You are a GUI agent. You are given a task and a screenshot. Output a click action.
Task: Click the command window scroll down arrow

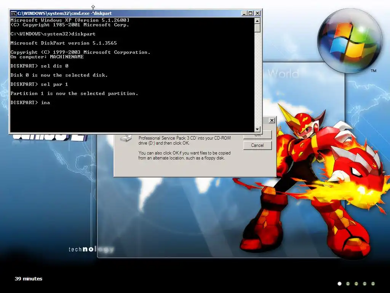click(x=257, y=129)
